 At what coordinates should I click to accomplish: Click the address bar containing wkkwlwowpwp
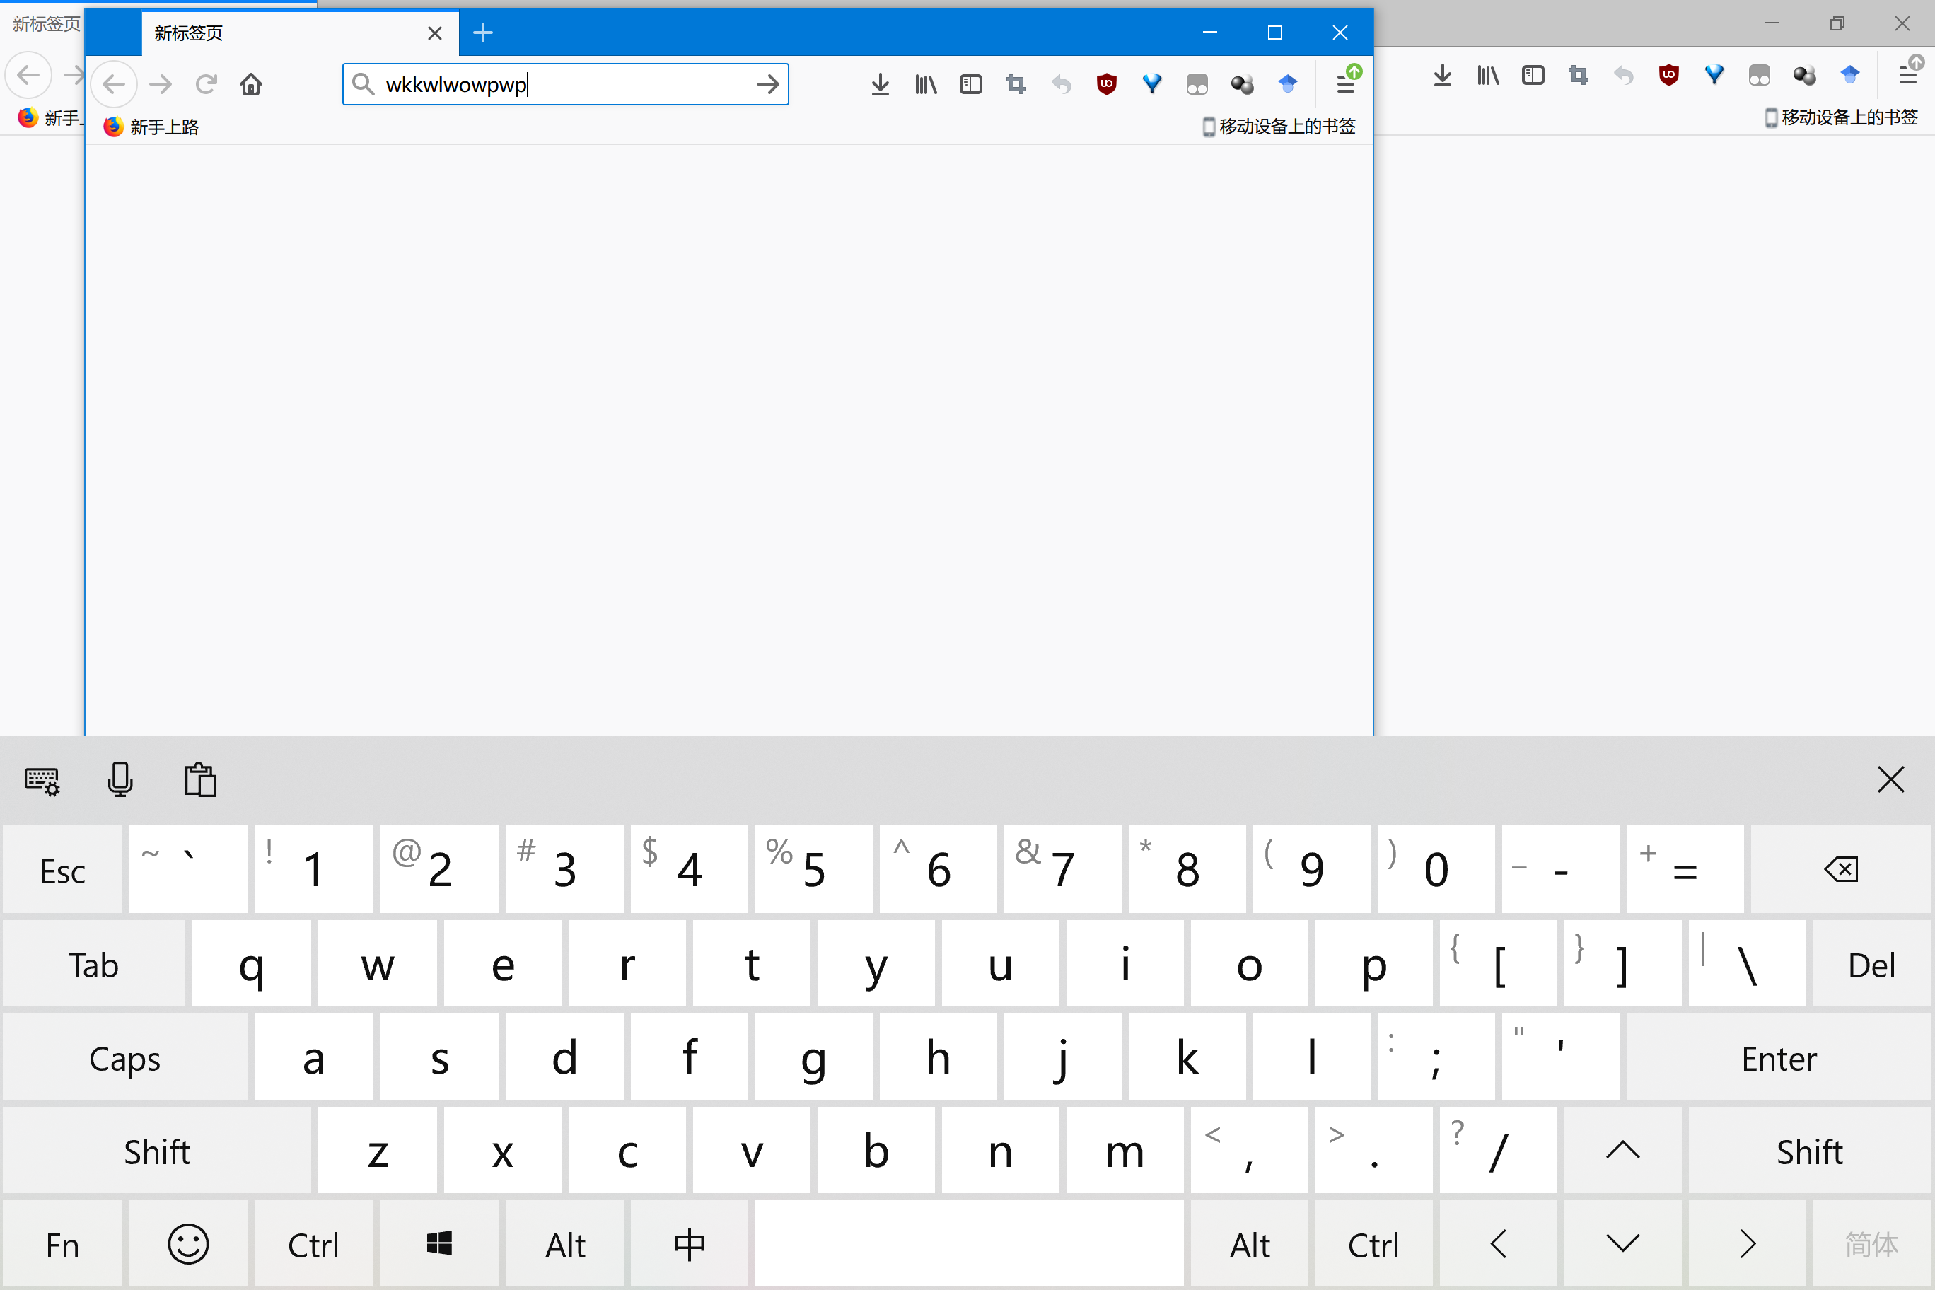pyautogui.click(x=559, y=84)
